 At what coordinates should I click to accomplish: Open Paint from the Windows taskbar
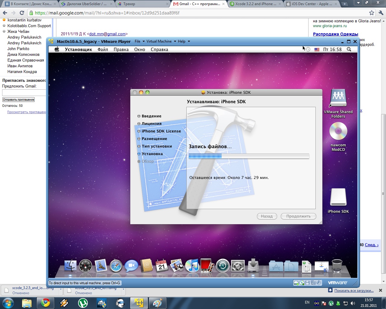click(157, 303)
